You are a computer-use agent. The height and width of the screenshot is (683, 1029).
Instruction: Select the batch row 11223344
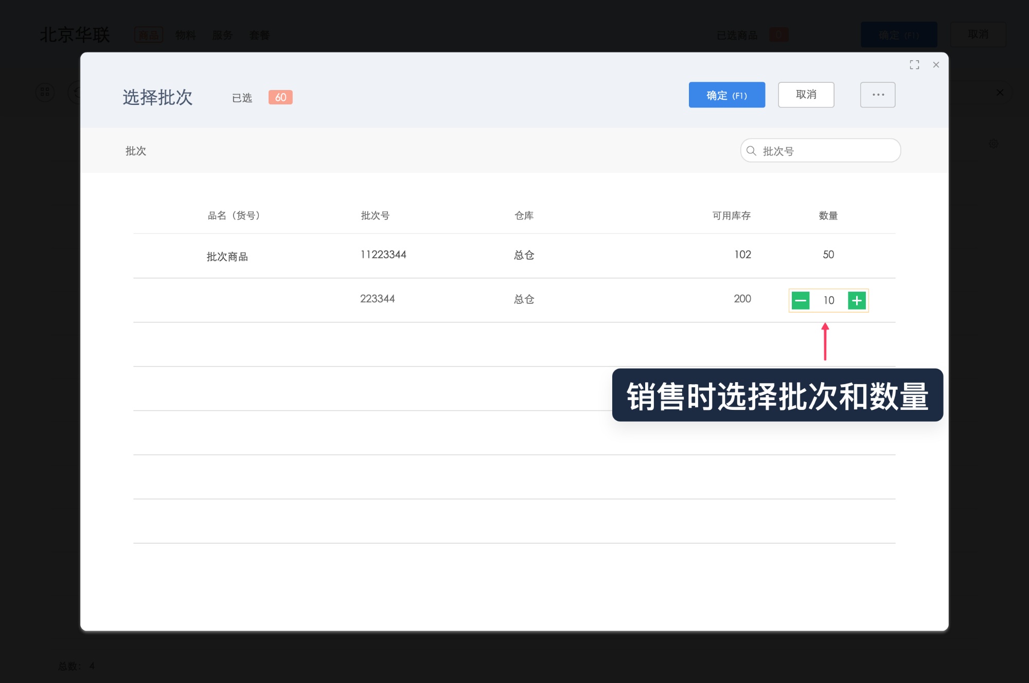click(383, 255)
